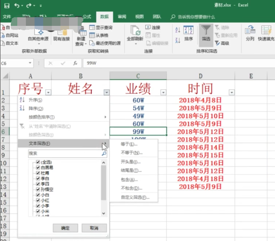This screenshot has height=241, width=275.
Task: Click the 现有连接 (Existing Connections) icon
Action: click(61, 31)
